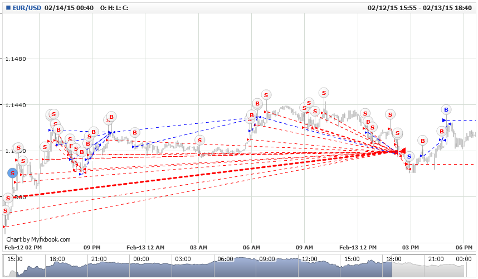The height and width of the screenshot is (279, 478).
Task: Select the S marker overlapping the 1.1360 label
Action: tap(8, 198)
